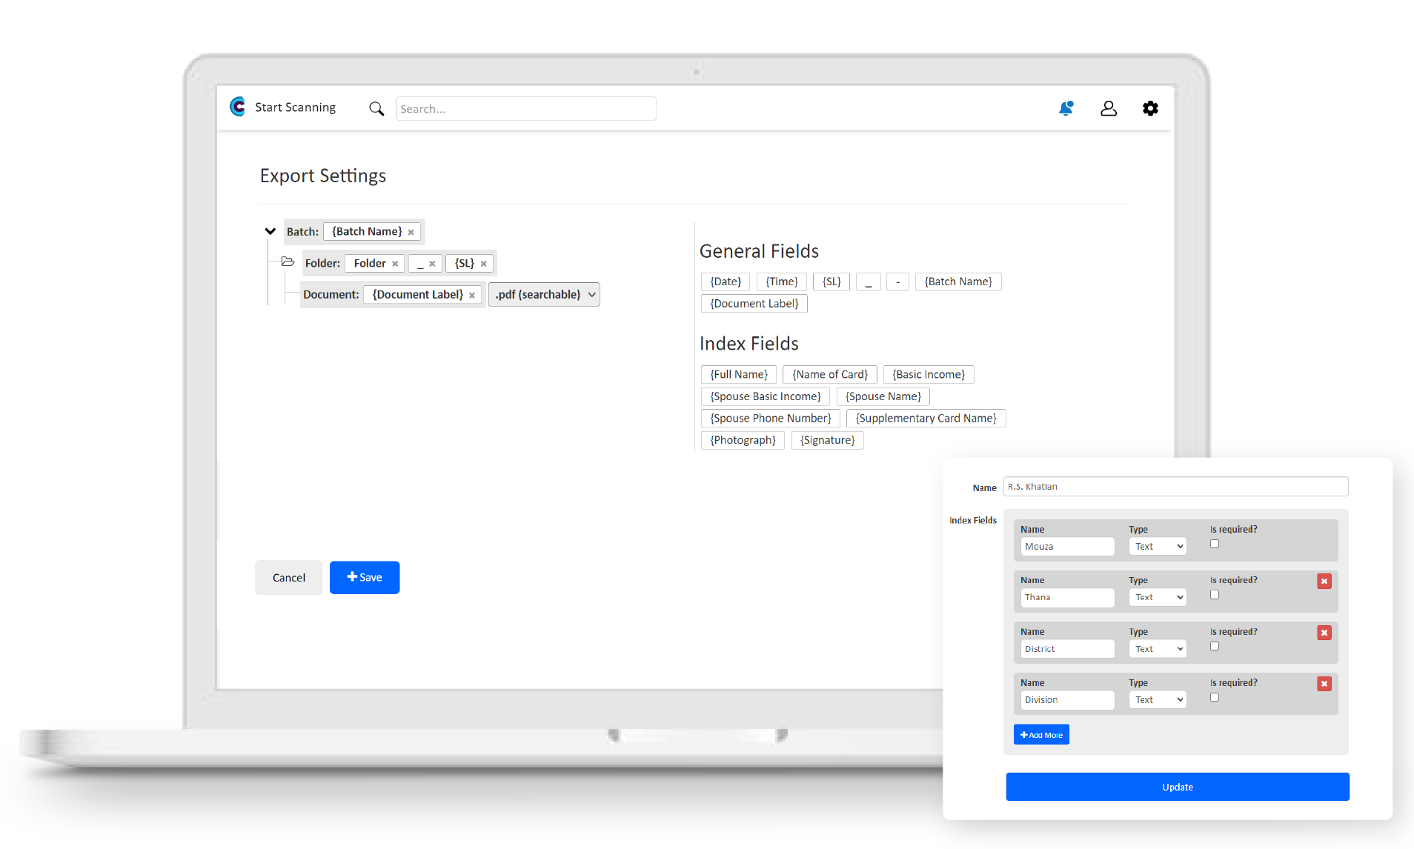Viewport: 1414px width, 849px height.
Task: Open the Type dropdown for Division
Action: [1158, 700]
